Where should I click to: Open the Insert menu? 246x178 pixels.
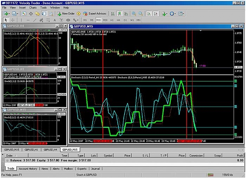[x=22, y=7]
